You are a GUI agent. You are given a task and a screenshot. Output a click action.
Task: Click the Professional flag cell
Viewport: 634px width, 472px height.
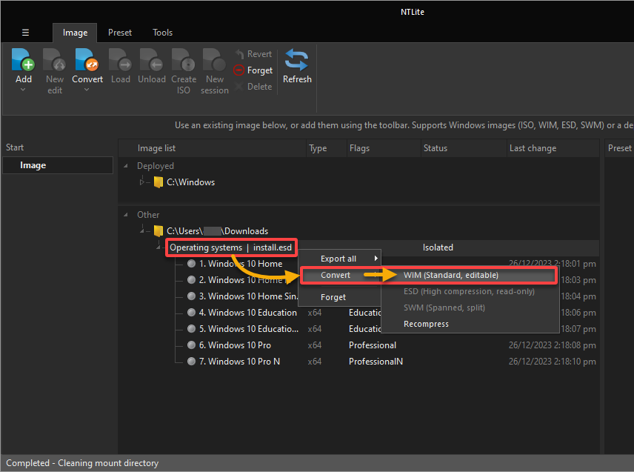[x=373, y=345]
